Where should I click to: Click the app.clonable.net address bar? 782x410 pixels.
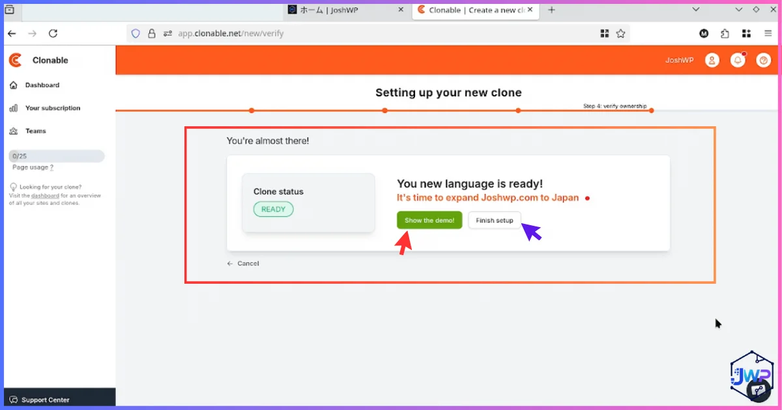(x=378, y=33)
